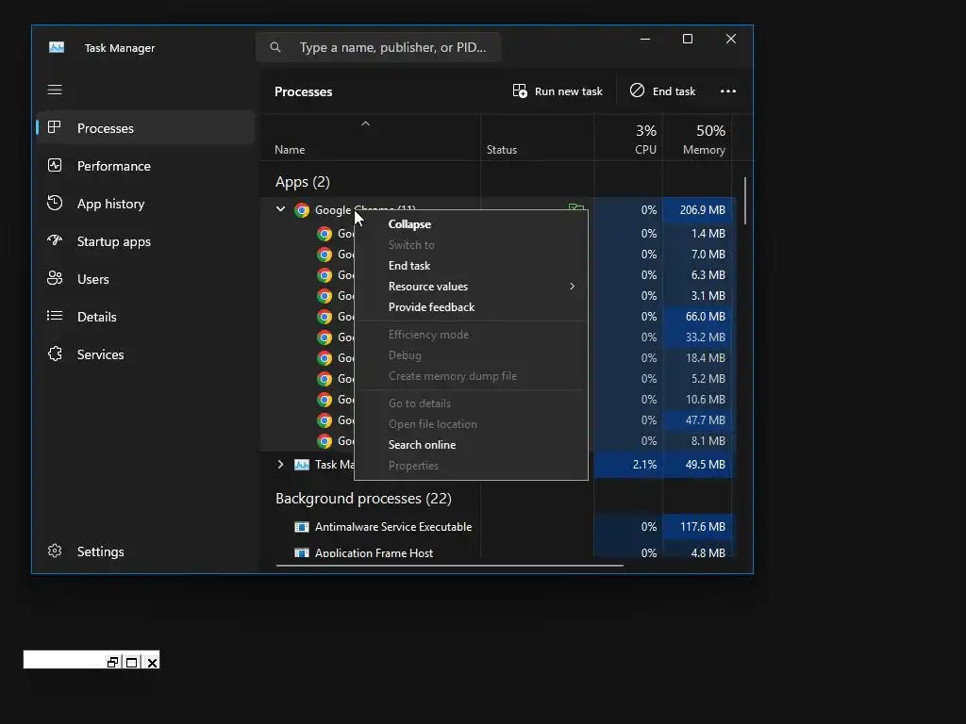Click the efficiency leaf status icon on Chrome row

coord(576,207)
